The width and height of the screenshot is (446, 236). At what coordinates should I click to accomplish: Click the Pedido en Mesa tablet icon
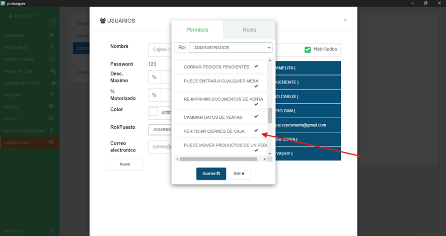(x=52, y=59)
